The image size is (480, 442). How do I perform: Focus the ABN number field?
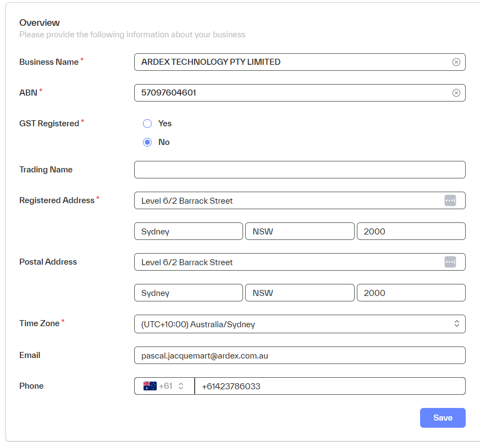coord(291,93)
